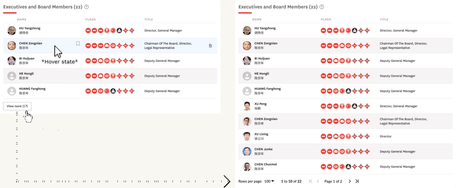
Task: Click exclamation shield flag for BI Huijuan, left panel
Action: tap(113, 61)
